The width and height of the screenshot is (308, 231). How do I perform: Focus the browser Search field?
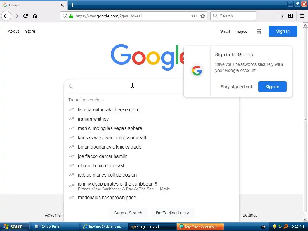(x=233, y=16)
